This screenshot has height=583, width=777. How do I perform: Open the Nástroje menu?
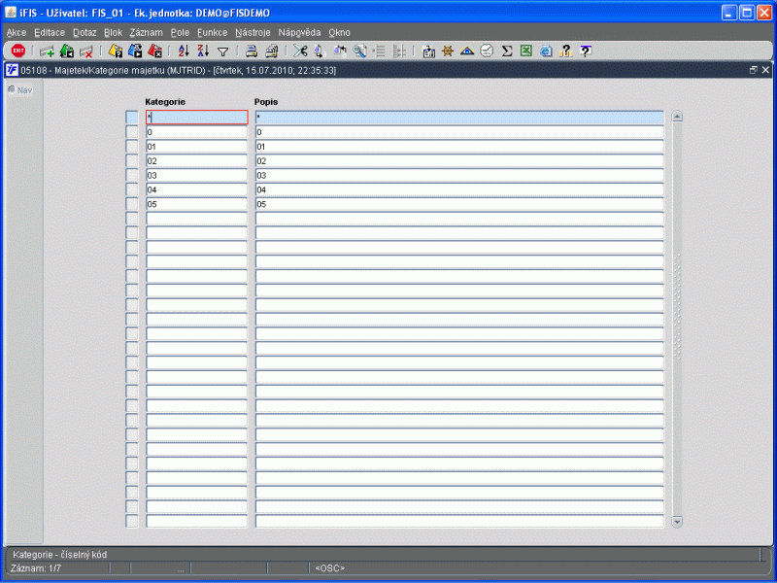pyautogui.click(x=253, y=32)
